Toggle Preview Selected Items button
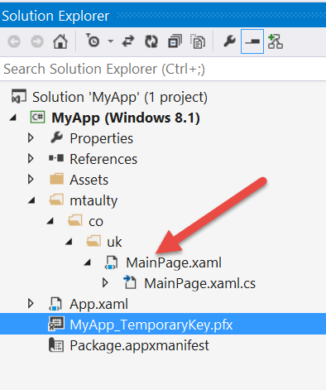This screenshot has height=390, width=326. click(252, 41)
